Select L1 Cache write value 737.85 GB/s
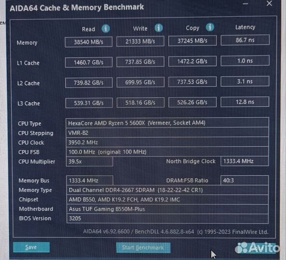286x260 pixels. pos(140,62)
